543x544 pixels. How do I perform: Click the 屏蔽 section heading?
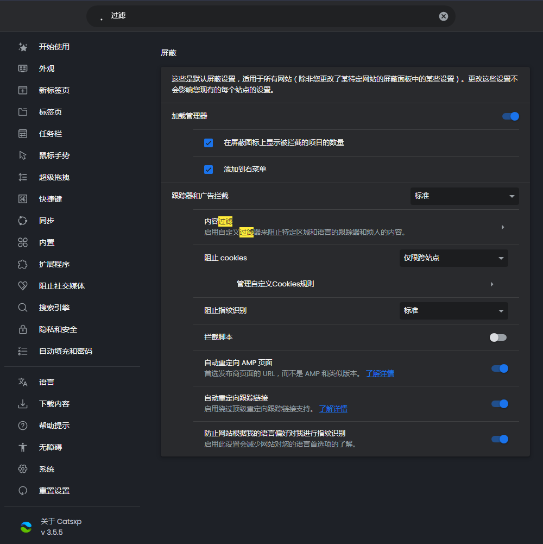point(168,53)
